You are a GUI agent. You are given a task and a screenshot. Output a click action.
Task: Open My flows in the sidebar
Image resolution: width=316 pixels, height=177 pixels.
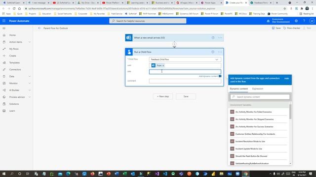click(14, 49)
